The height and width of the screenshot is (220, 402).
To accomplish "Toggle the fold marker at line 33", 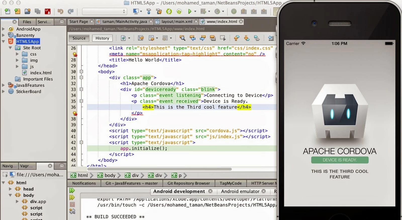I will point(81,89).
